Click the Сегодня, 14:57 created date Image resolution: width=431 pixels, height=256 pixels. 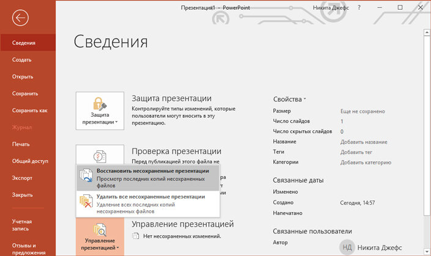click(358, 203)
